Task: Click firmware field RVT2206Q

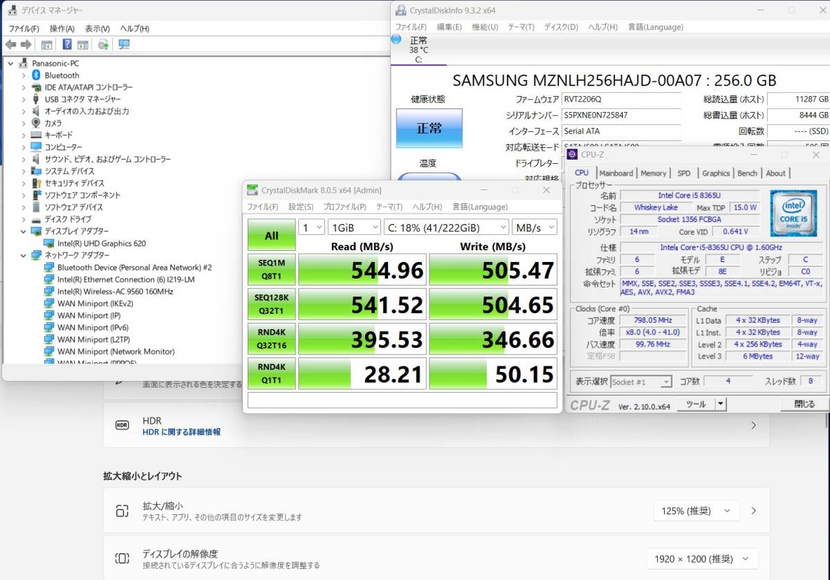Action: click(x=620, y=100)
